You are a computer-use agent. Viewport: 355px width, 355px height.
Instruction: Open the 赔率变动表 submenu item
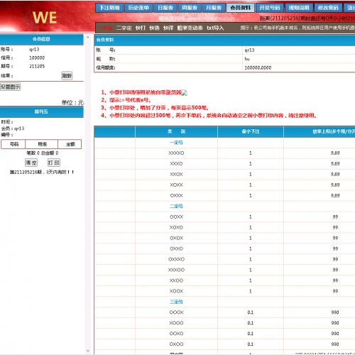click(x=190, y=28)
